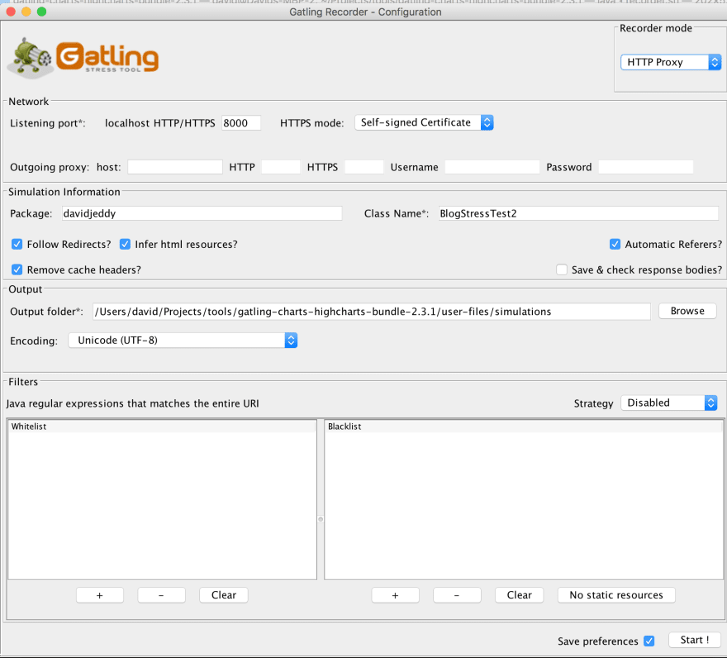The height and width of the screenshot is (658, 727).
Task: Click the Gatling stress tool logo
Action: coord(83,58)
